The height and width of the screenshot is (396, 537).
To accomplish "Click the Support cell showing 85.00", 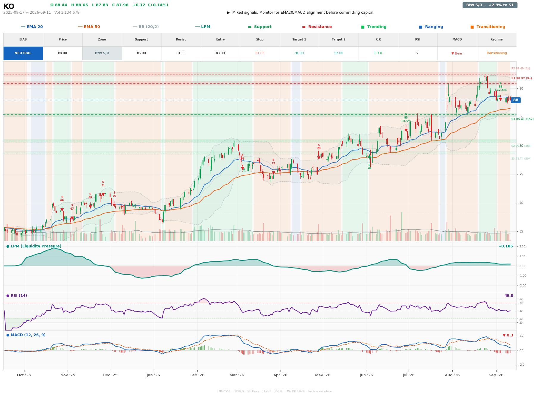I will (x=141, y=53).
